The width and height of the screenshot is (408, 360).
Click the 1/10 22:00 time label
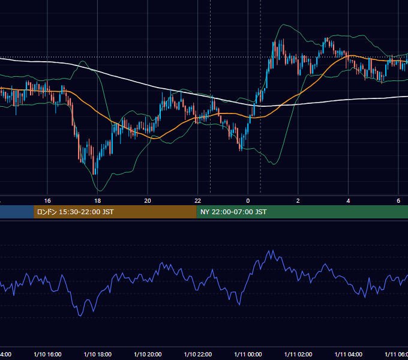point(198,354)
